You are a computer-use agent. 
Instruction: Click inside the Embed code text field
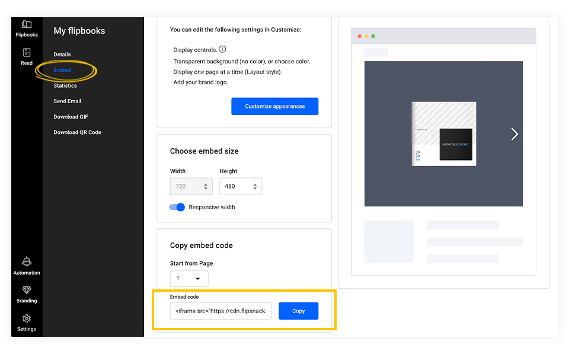[x=220, y=311]
